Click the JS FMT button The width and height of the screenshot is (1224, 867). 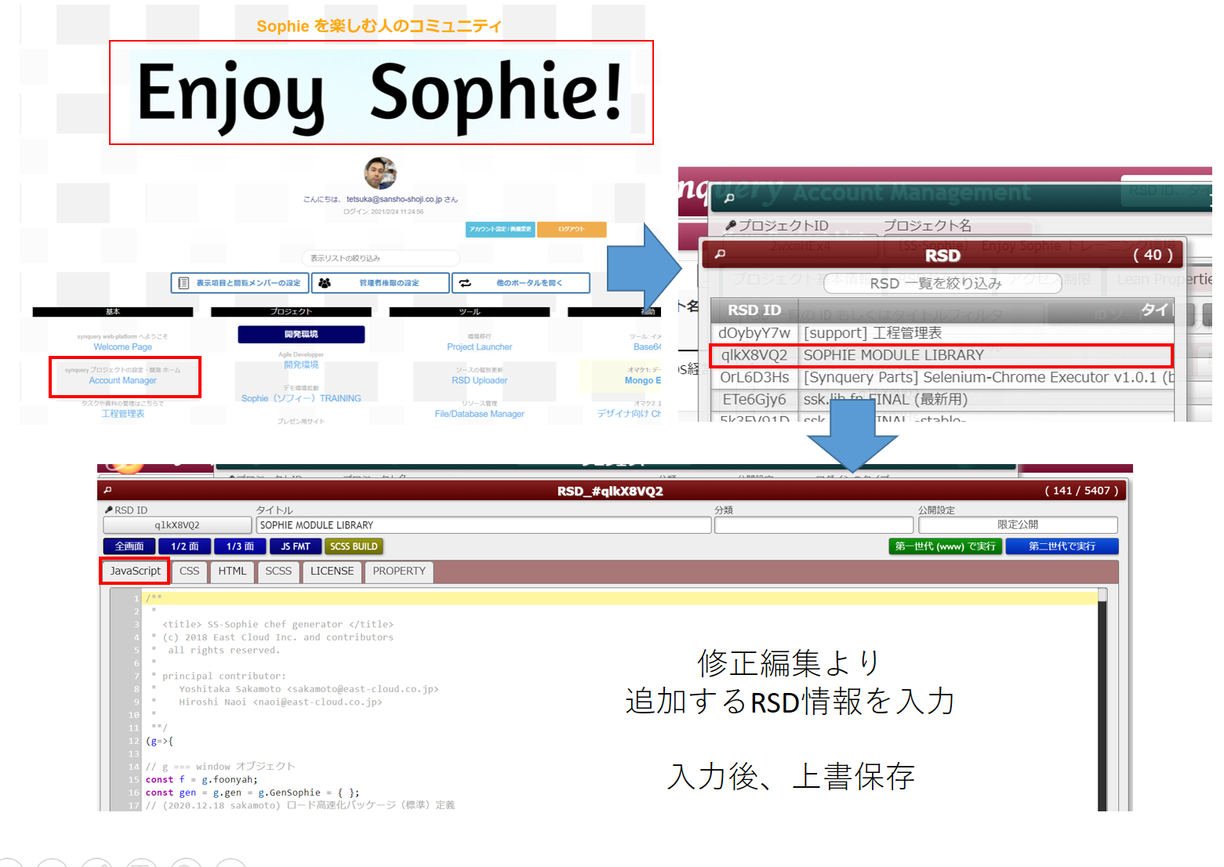pos(296,546)
